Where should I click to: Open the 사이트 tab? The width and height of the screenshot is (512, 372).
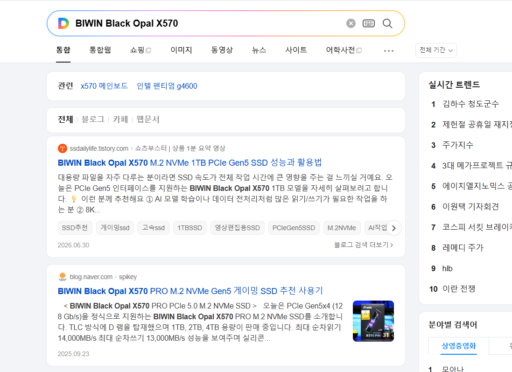(x=296, y=50)
